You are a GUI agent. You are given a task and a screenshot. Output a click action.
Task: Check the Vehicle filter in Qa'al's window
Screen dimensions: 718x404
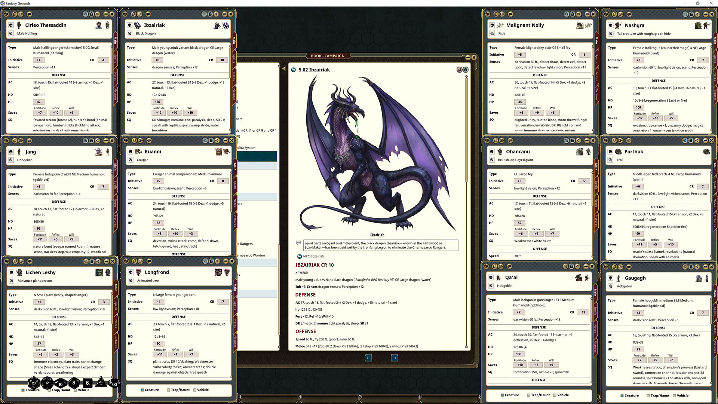tap(554, 395)
